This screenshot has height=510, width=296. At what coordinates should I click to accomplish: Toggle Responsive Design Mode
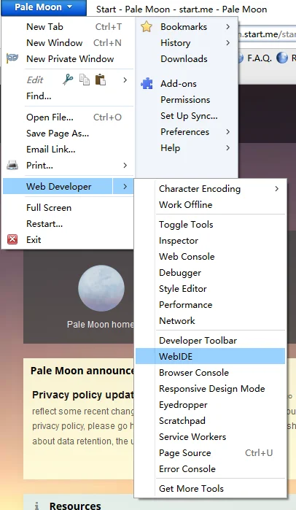tap(210, 388)
